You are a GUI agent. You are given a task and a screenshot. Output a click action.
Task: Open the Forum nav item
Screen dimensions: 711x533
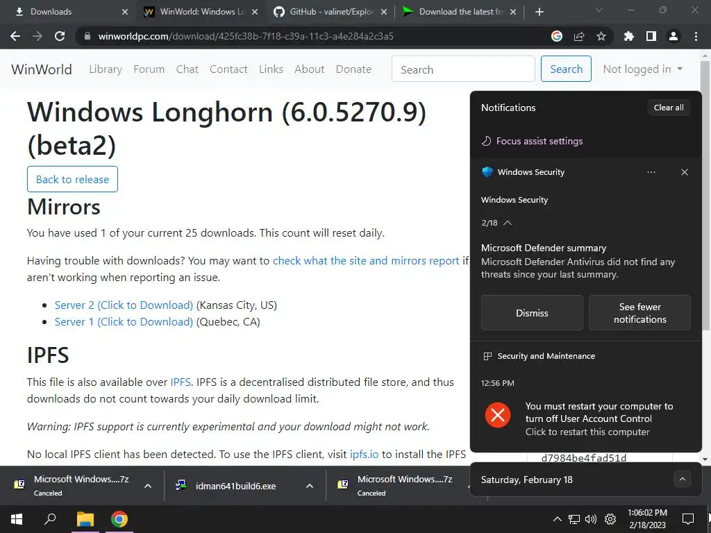[149, 69]
